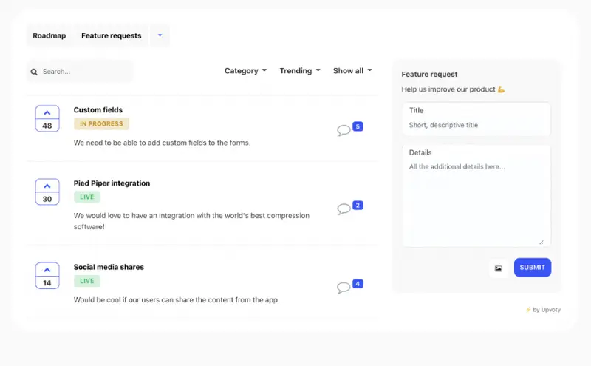This screenshot has width=591, height=366.
Task: Switch to the Feature requests tab
Action: coord(112,35)
